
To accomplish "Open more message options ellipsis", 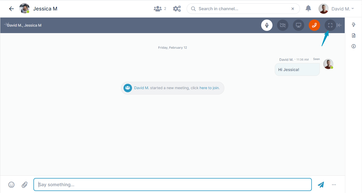I will point(334,185).
